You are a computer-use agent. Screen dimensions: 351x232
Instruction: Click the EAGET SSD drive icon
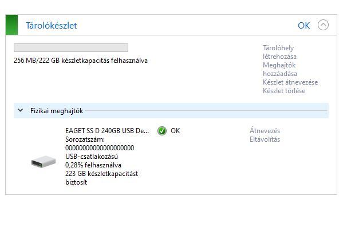pyautogui.click(x=44, y=162)
